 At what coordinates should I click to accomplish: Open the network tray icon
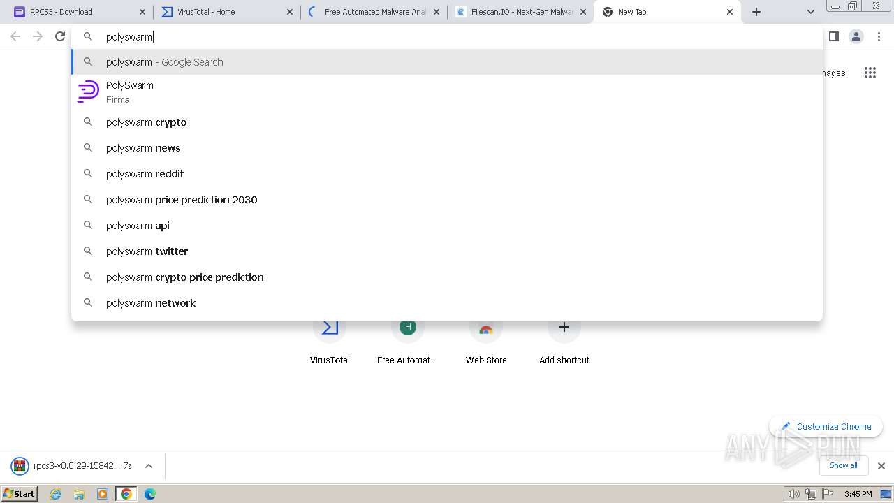click(811, 494)
